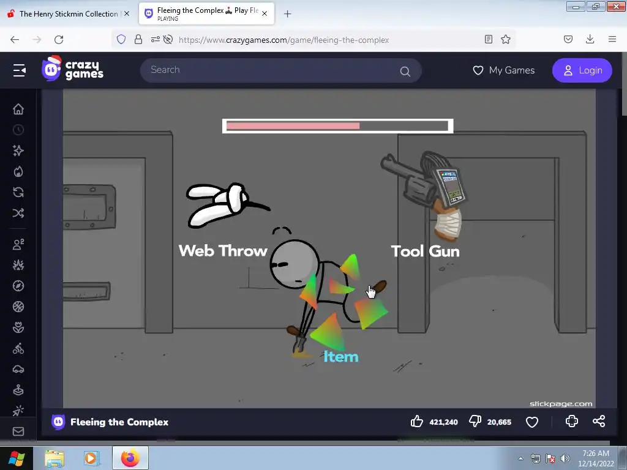Save page to Pocket
The width and height of the screenshot is (627, 470).
pyautogui.click(x=568, y=39)
